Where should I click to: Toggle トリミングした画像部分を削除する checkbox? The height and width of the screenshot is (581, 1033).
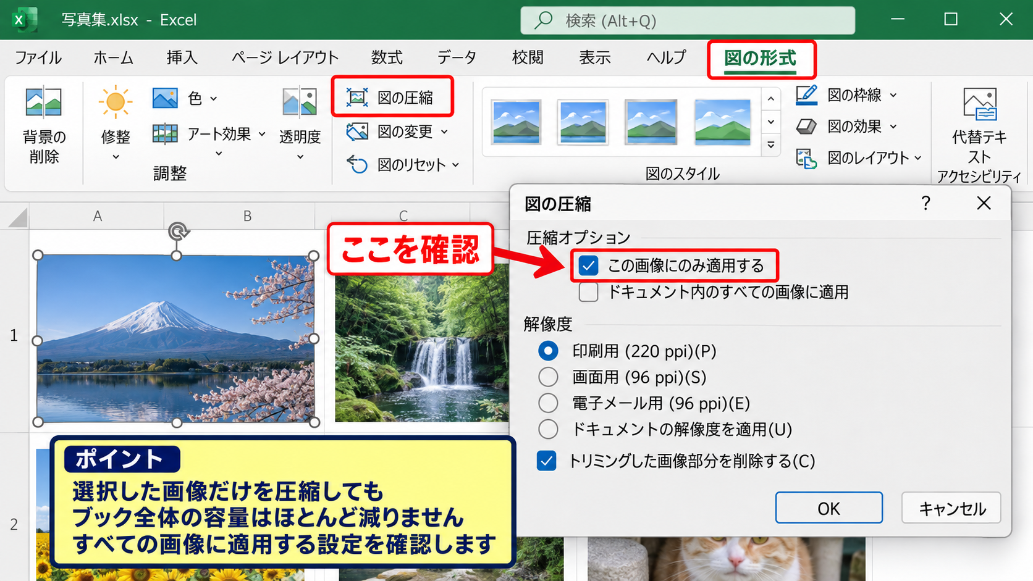[547, 461]
